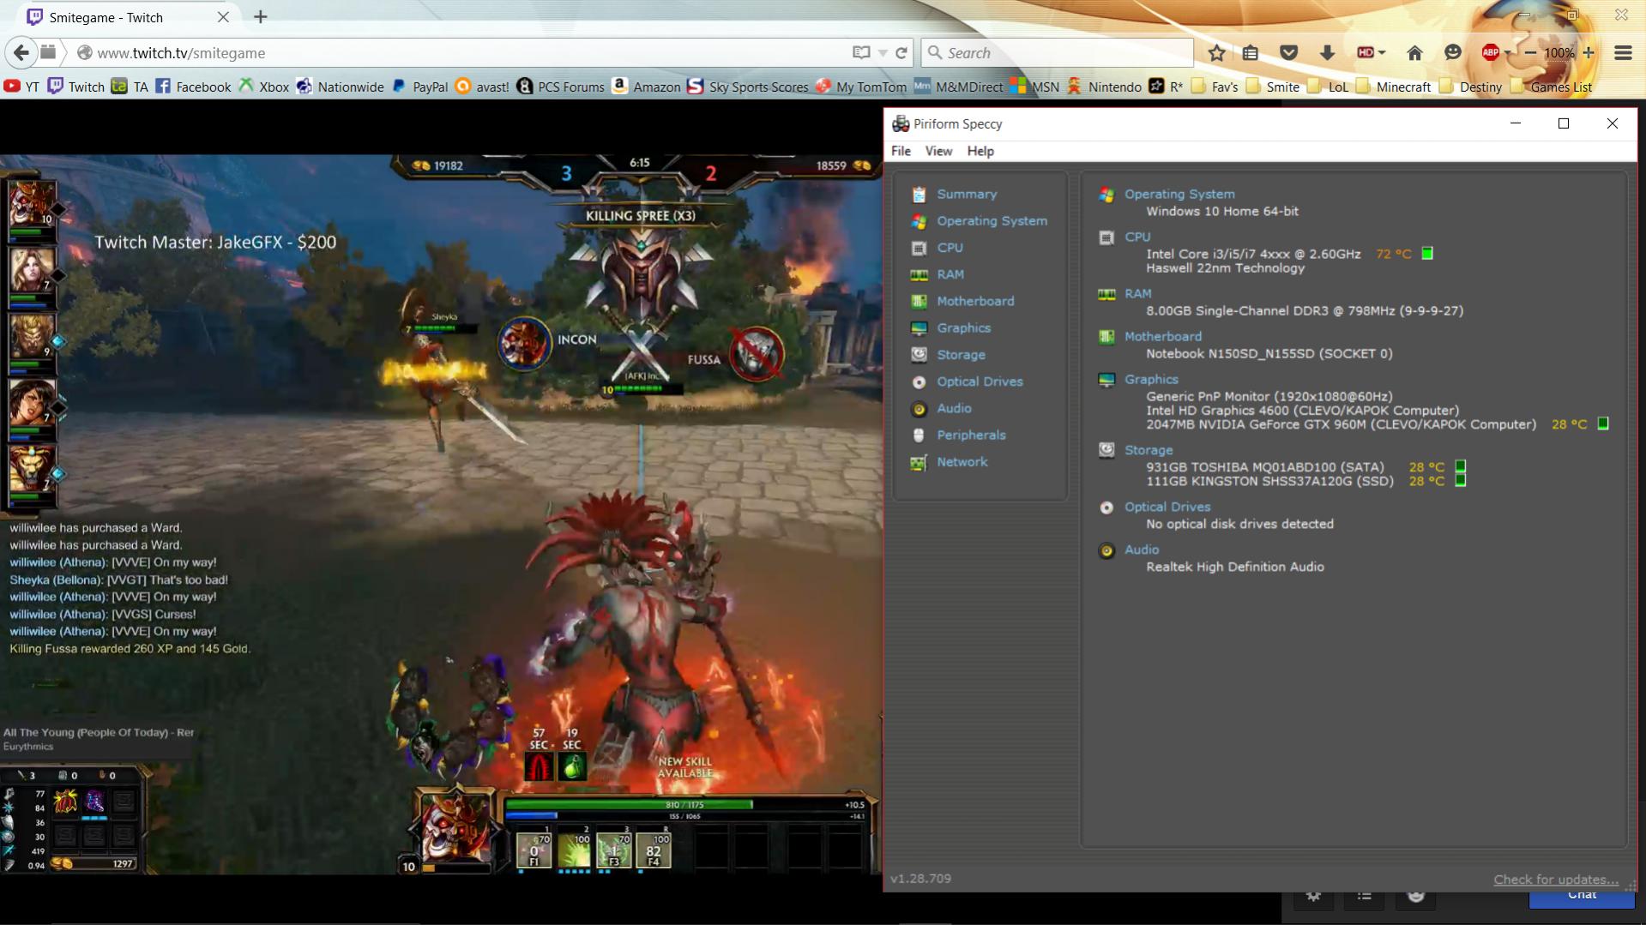1646x925 pixels.
Task: Click the twitch.tv/smitegame address field
Action: pyautogui.click(x=463, y=53)
